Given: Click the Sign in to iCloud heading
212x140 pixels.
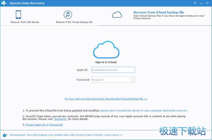Looking at the screenshot, I should (x=106, y=62).
